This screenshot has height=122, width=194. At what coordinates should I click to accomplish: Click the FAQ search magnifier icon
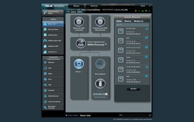click(150, 115)
